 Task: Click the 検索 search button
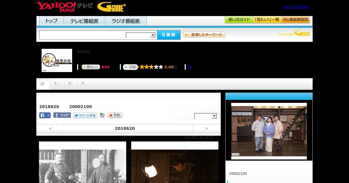click(169, 35)
